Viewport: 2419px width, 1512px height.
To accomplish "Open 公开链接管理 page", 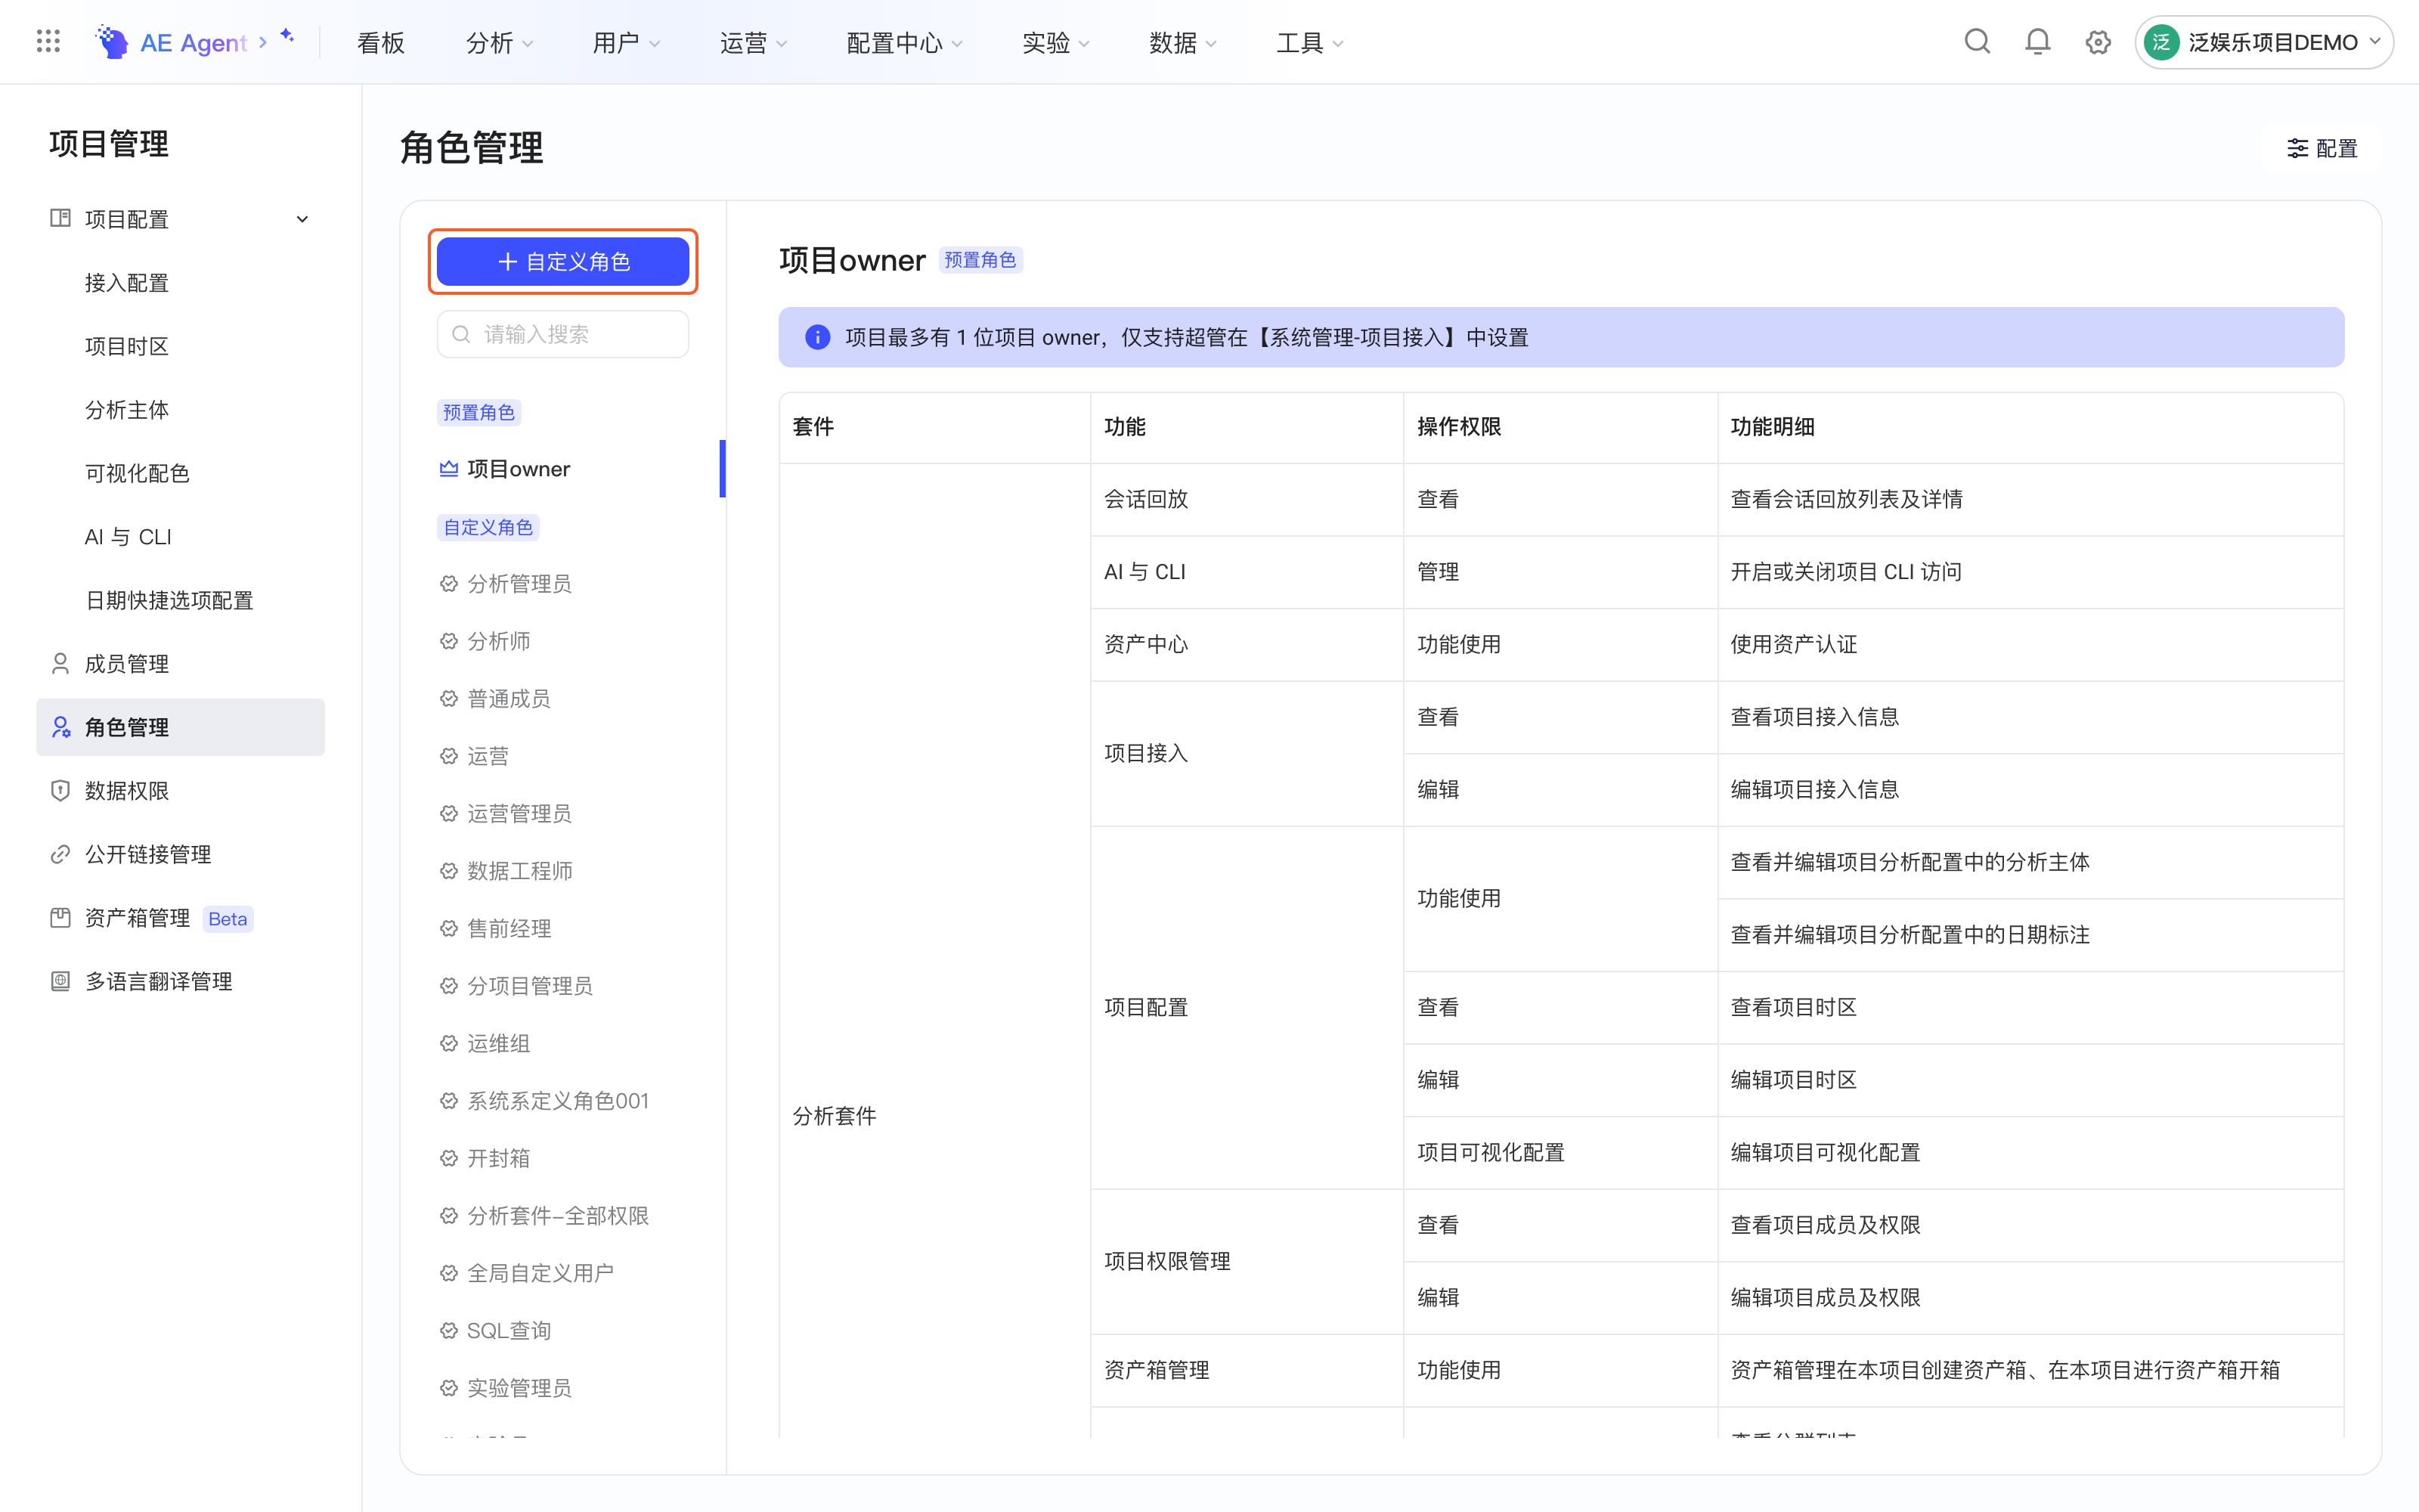I will (x=180, y=854).
